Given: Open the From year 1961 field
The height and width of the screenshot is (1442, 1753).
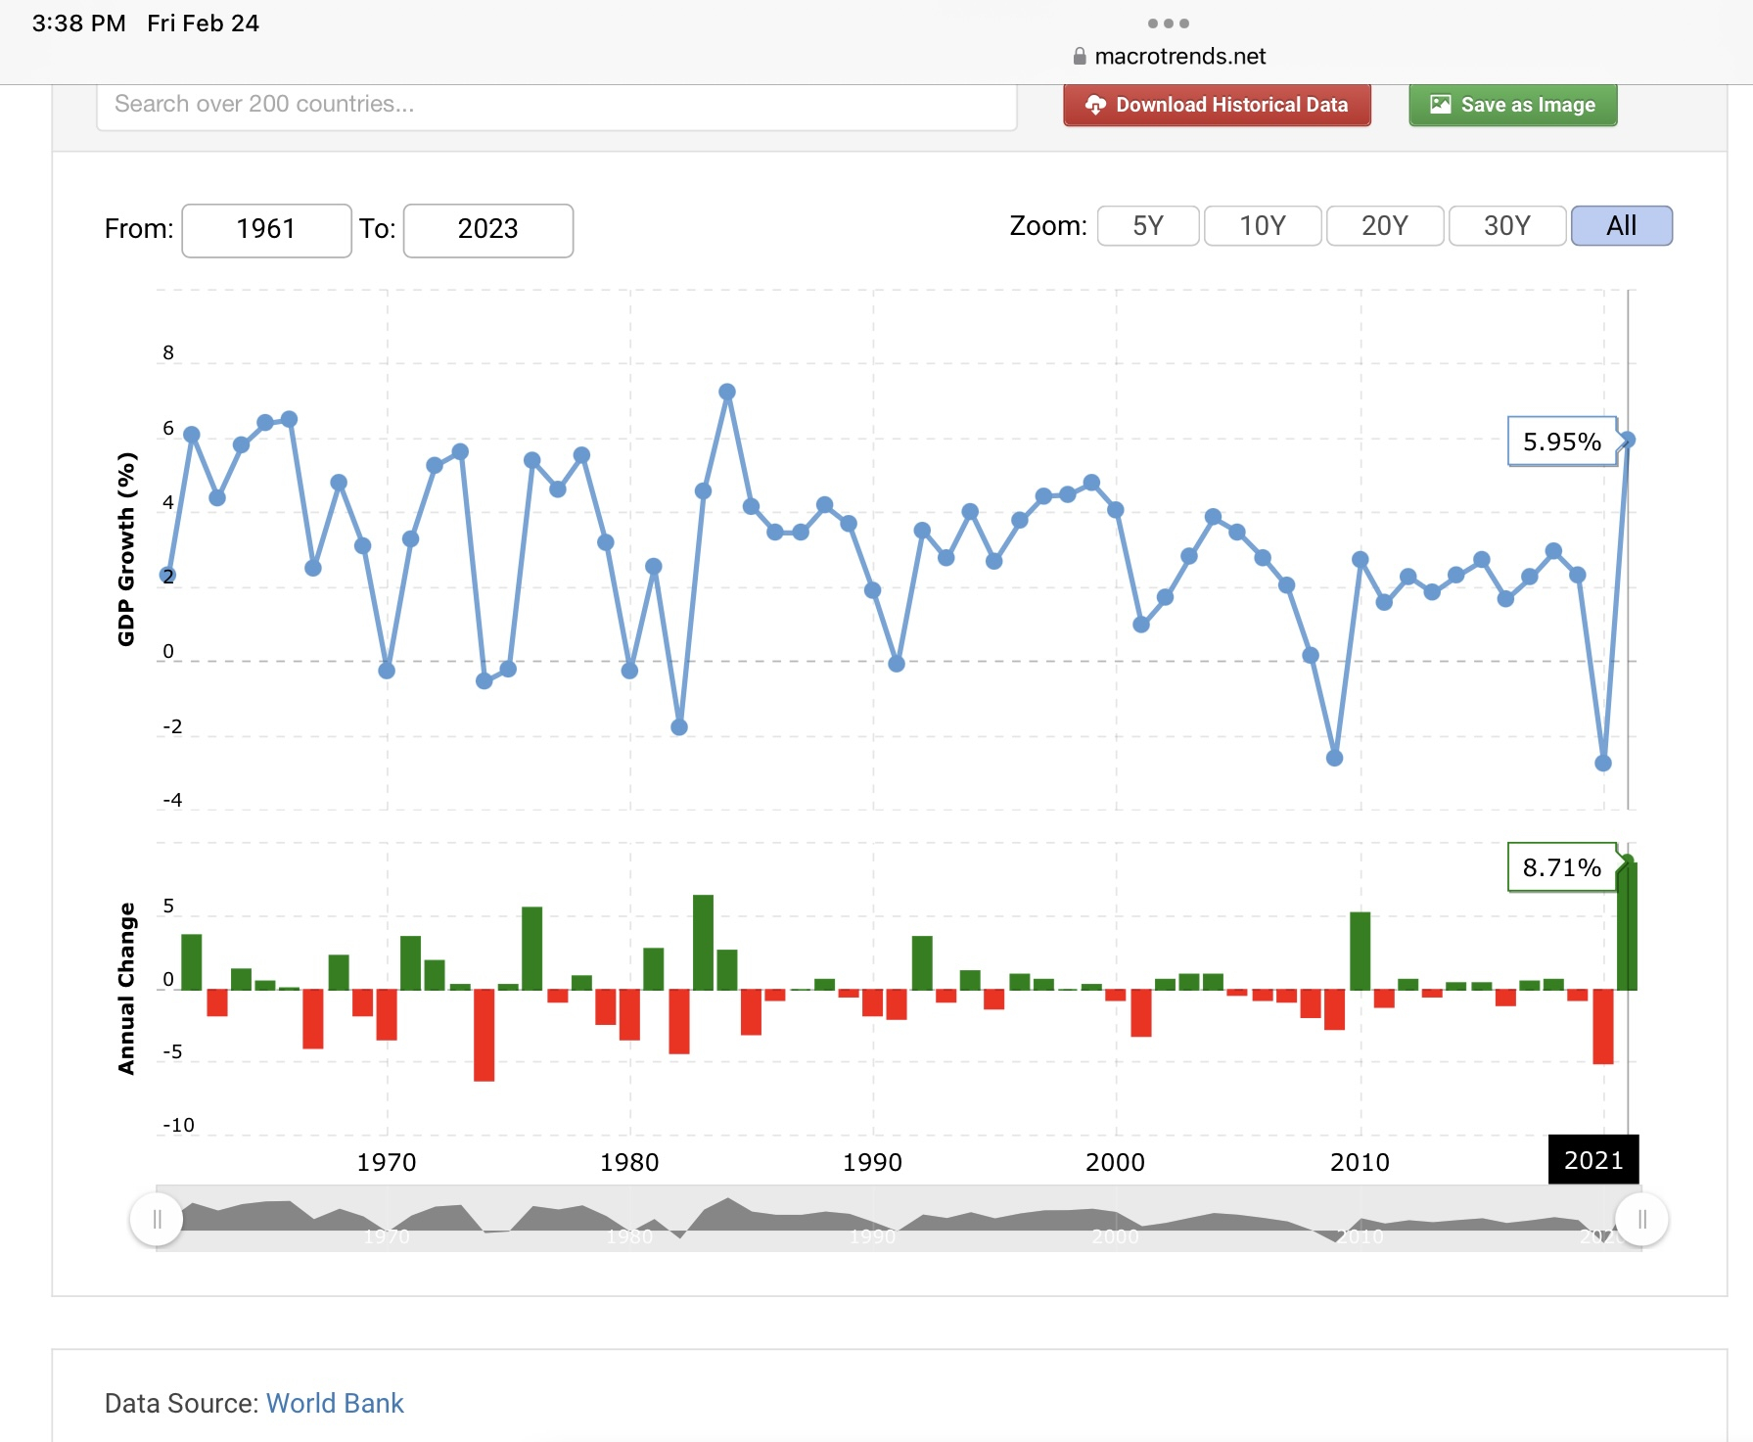Looking at the screenshot, I should [266, 230].
